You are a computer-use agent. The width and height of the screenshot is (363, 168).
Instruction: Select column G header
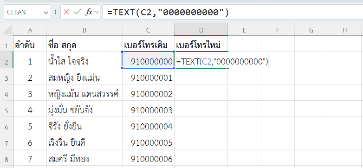click(311, 30)
